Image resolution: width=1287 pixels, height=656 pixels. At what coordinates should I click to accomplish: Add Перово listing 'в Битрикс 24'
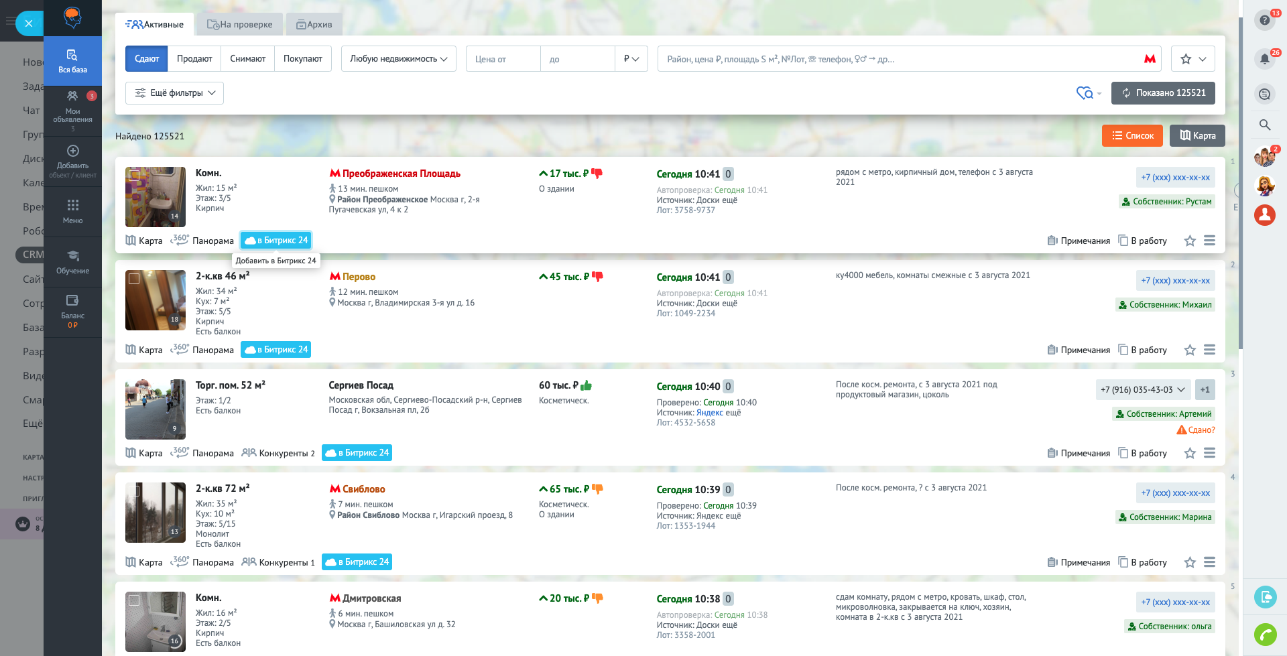(x=275, y=350)
